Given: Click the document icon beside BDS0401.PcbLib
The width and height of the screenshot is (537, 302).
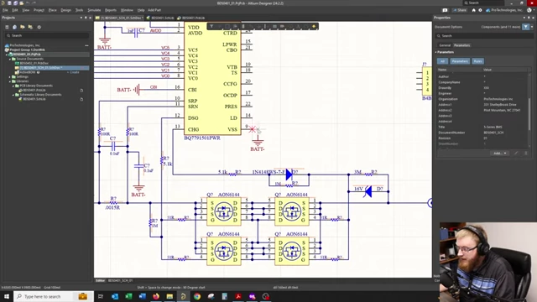Looking at the screenshot, I should coord(81,91).
